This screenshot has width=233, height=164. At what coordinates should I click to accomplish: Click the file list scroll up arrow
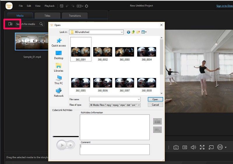(162, 38)
